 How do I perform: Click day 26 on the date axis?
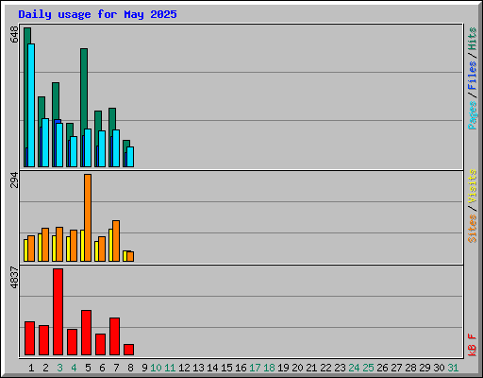click(x=382, y=368)
